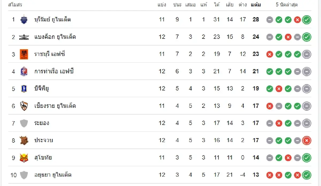Click the สโมสร club column header
This screenshot has width=321, height=186.
tap(15, 5)
